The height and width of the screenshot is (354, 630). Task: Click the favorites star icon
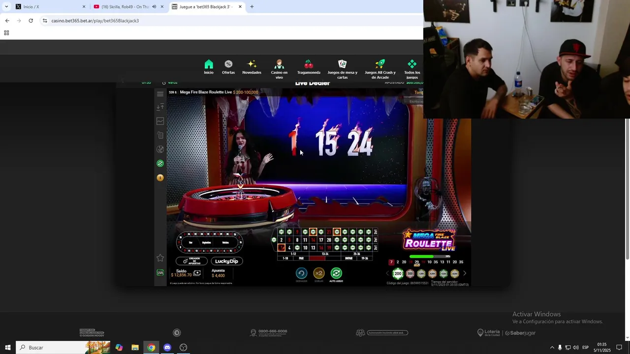point(160,258)
